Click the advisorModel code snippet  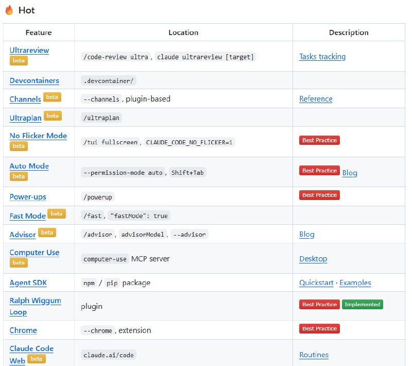point(143,235)
